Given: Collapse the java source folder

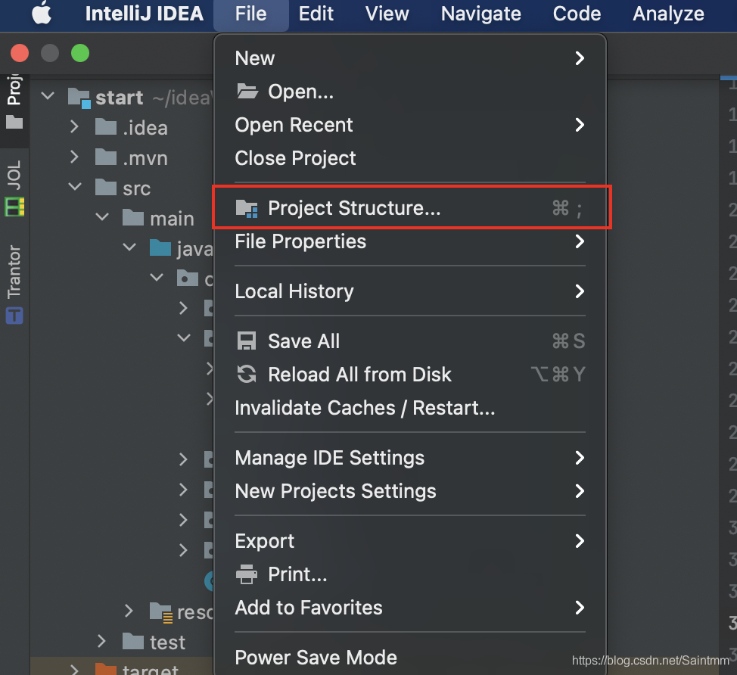Looking at the screenshot, I should 129,247.
